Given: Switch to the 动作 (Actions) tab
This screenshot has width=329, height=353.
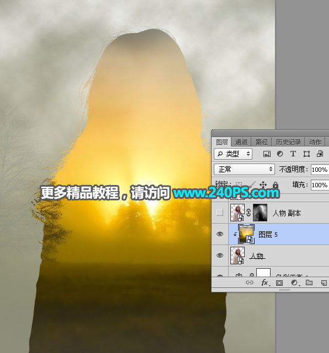Looking at the screenshot, I should tap(315, 142).
